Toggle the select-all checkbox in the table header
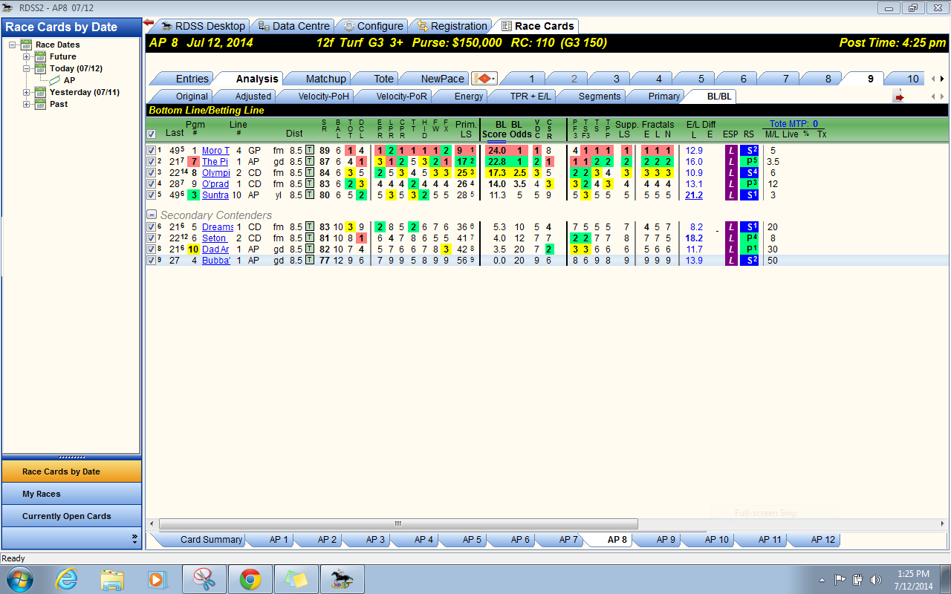 152,134
